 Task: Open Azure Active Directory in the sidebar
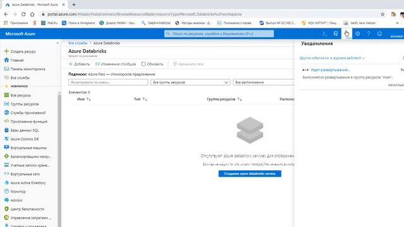click(x=28, y=183)
